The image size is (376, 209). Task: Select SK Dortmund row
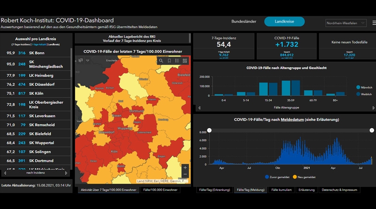[35, 161]
